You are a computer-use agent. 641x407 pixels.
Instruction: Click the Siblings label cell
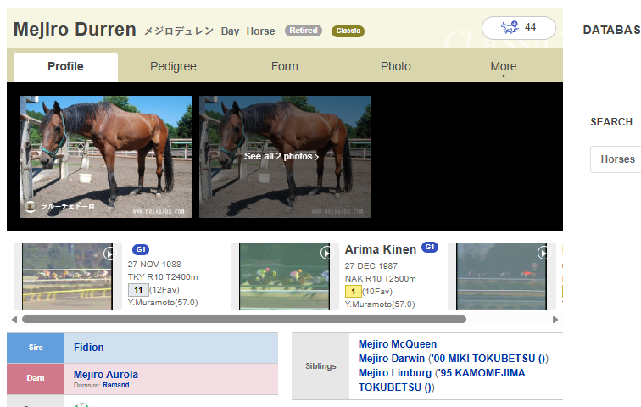320,366
